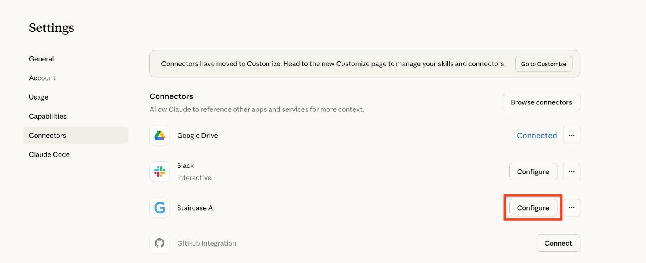Configure the Staircase AI connector
This screenshot has width=646, height=263.
coord(533,207)
